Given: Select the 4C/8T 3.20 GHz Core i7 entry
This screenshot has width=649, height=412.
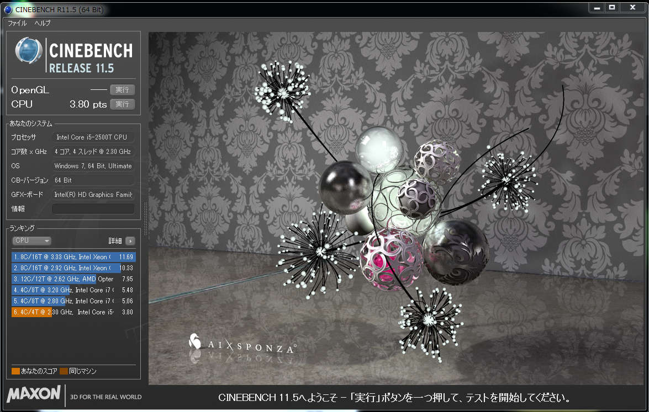Looking at the screenshot, I should (73, 290).
